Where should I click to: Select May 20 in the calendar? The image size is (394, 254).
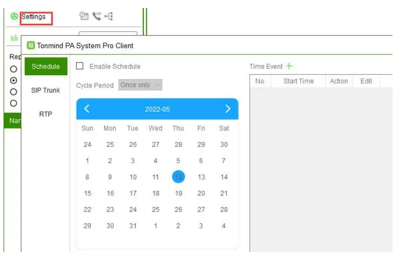[201, 193]
